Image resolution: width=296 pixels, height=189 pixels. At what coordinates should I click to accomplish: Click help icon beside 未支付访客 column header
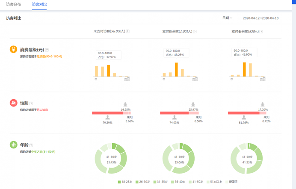[128, 32]
